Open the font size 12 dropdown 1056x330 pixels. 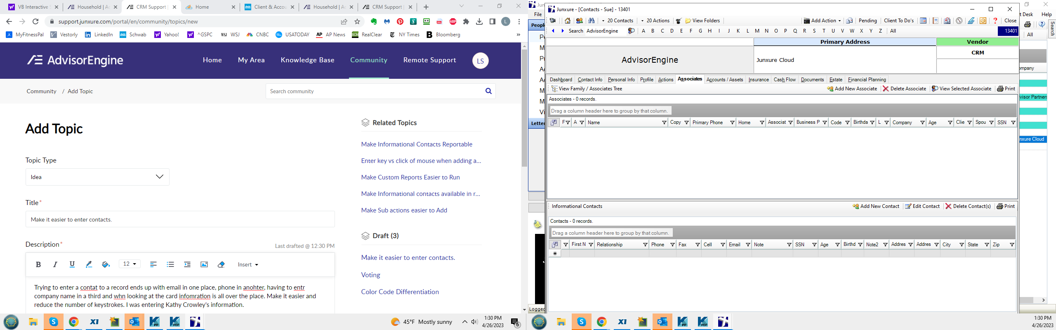[130, 264]
